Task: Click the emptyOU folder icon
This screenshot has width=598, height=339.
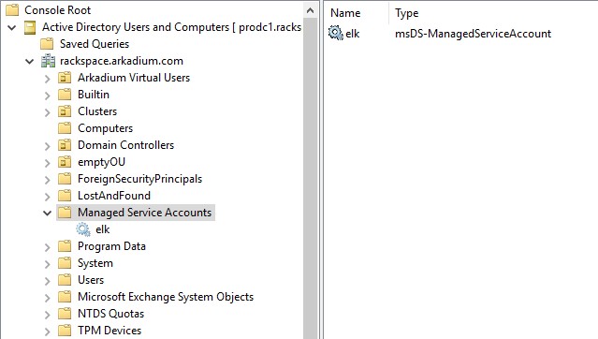Action: 65,162
